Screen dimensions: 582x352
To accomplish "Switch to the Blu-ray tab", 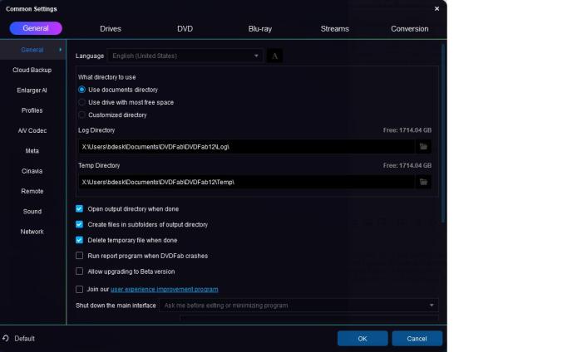I will point(259,28).
